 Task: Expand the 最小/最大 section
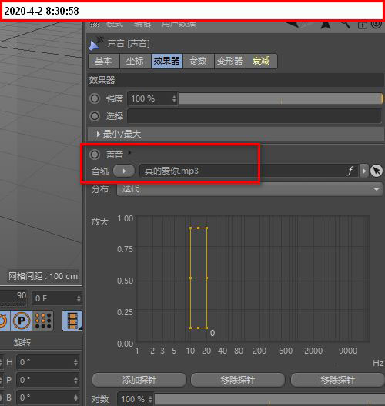(98, 134)
